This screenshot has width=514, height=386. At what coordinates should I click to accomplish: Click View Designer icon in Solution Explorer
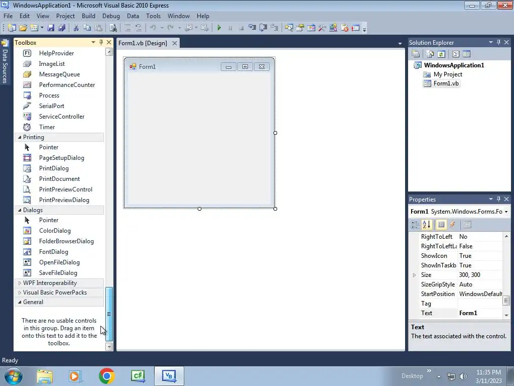click(x=466, y=54)
